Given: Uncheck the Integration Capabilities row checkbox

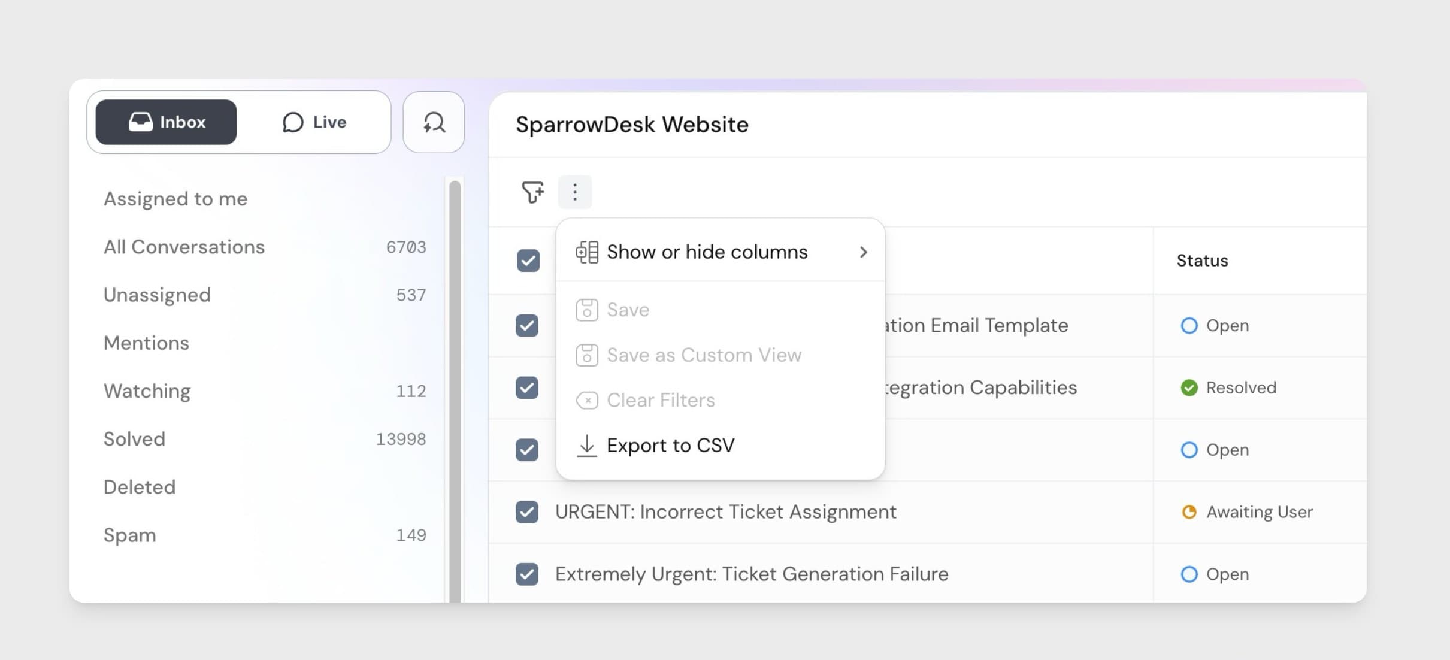Looking at the screenshot, I should click(x=527, y=388).
